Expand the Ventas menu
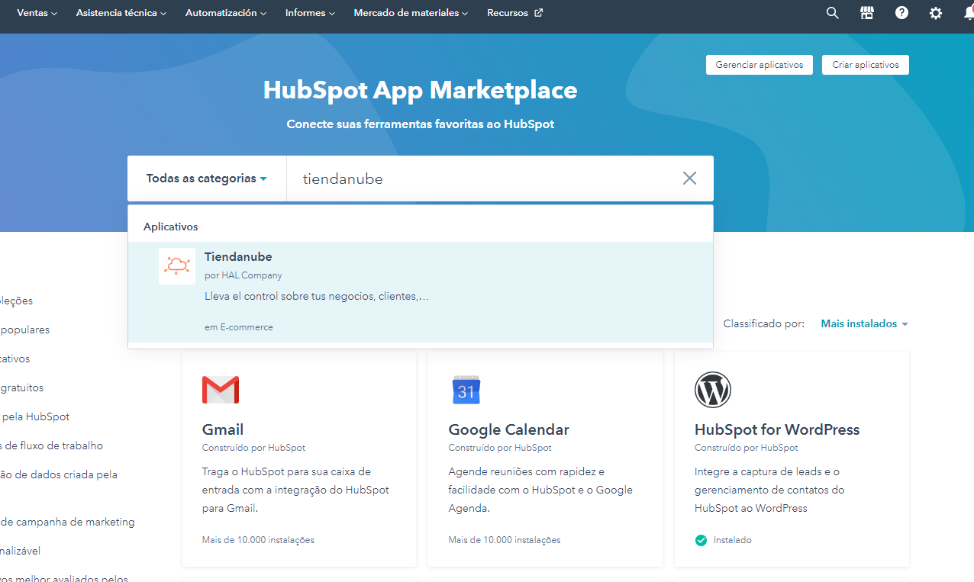 pos(37,13)
